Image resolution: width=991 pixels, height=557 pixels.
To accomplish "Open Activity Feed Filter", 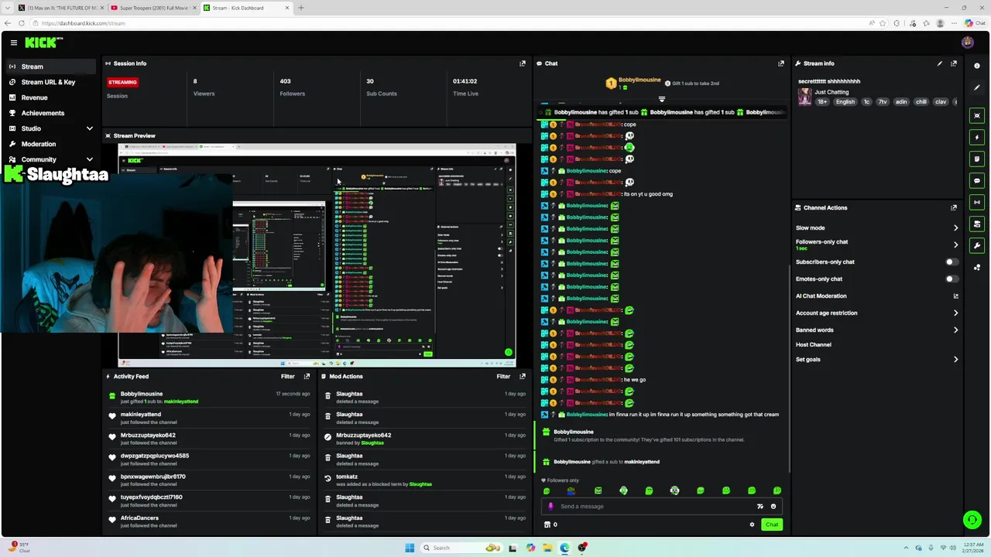I will [x=287, y=376].
